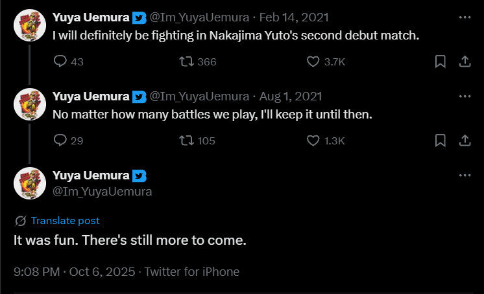Viewport: 484px width, 294px height.
Task: Like the tweet with 1.3K likes
Action: pyautogui.click(x=313, y=140)
